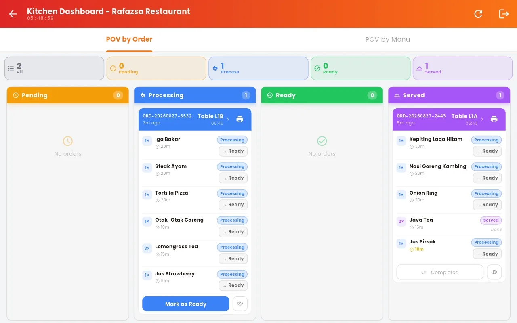Select order number ORD-20260827-6532
The width and height of the screenshot is (517, 323).
[x=167, y=116]
